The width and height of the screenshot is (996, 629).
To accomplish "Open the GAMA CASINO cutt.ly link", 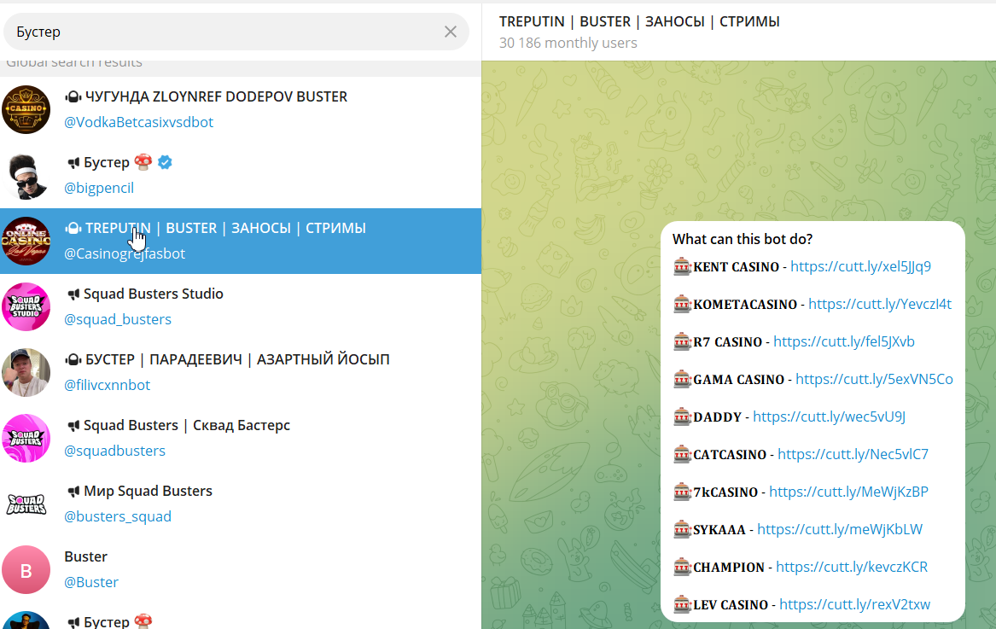I will click(x=874, y=379).
